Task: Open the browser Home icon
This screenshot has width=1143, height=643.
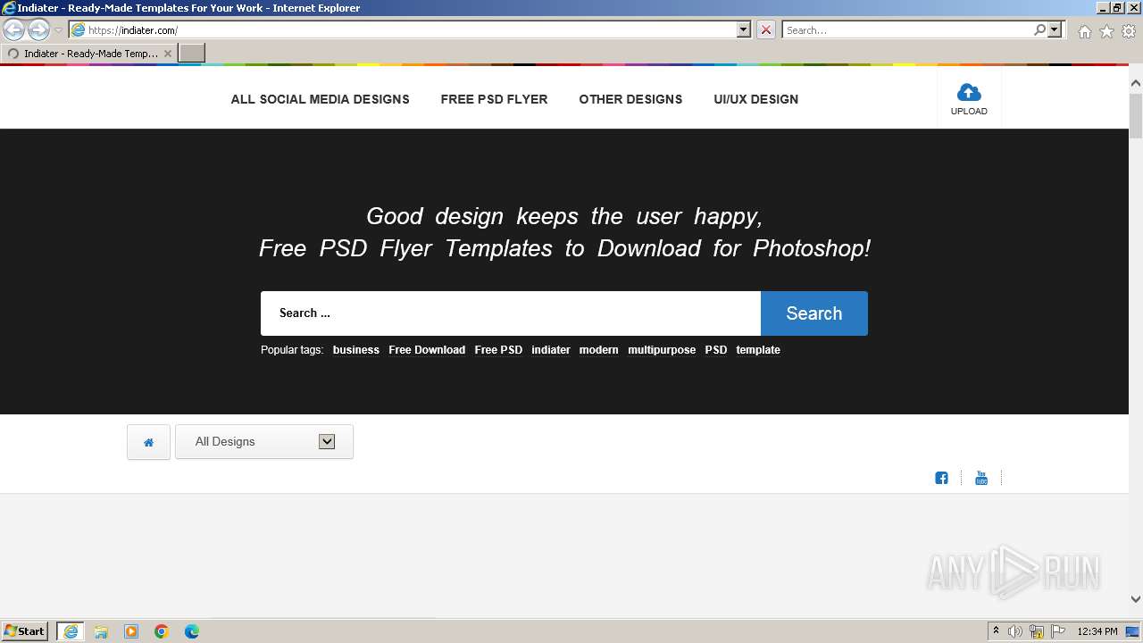Action: point(1084,31)
